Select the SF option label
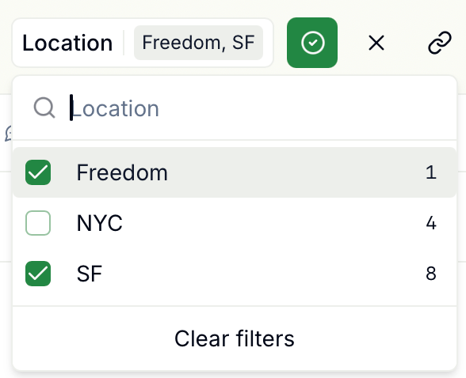Screen dimensions: 466x378 pos(90,274)
